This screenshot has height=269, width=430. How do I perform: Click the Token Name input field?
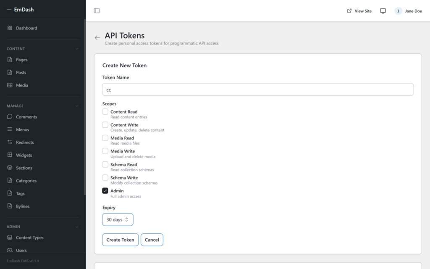pos(258,90)
